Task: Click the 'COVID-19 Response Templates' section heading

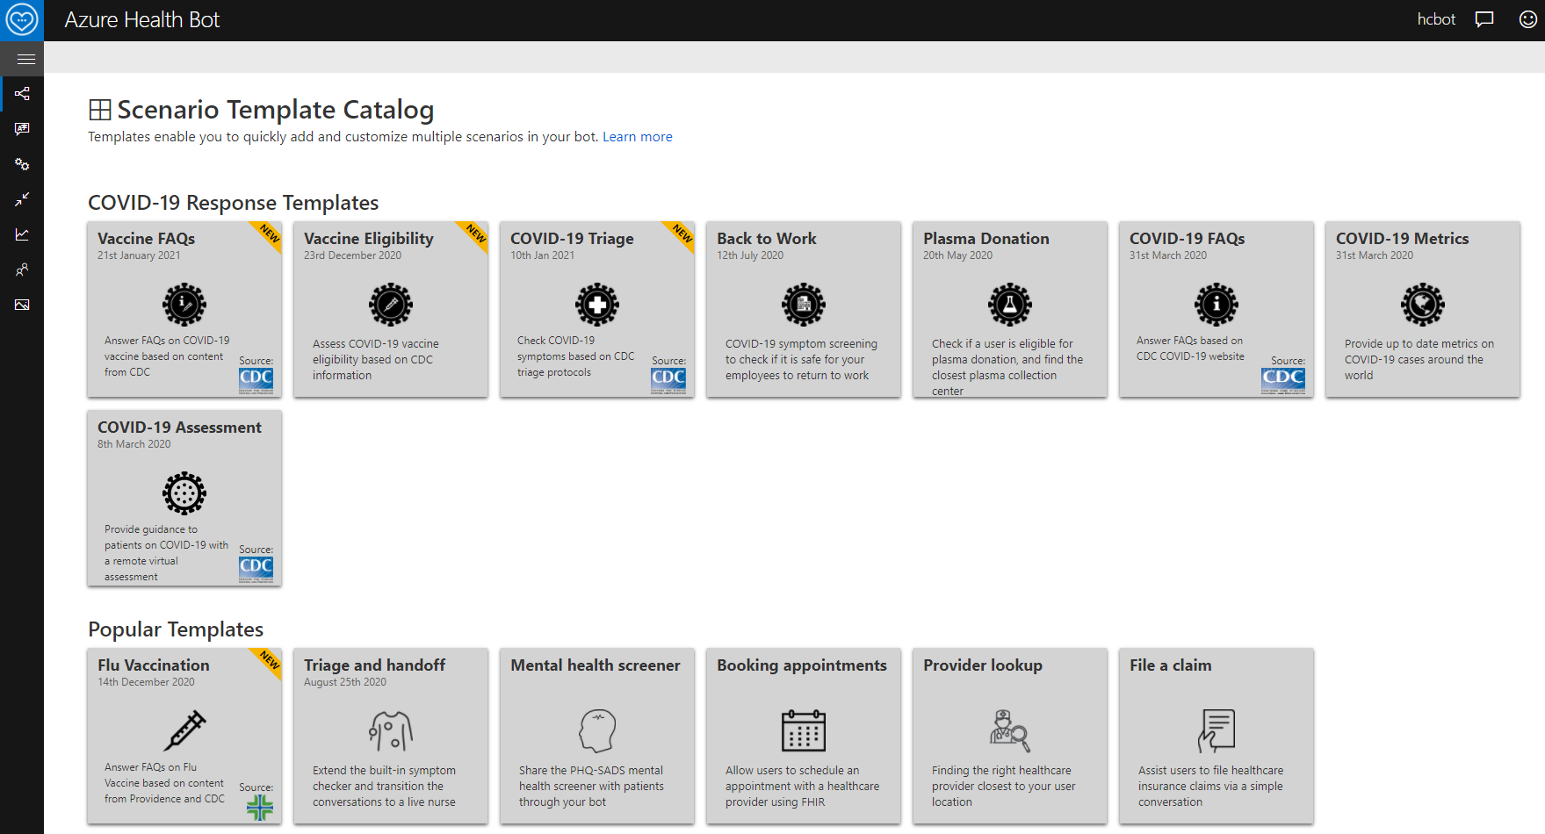Action: point(234,203)
